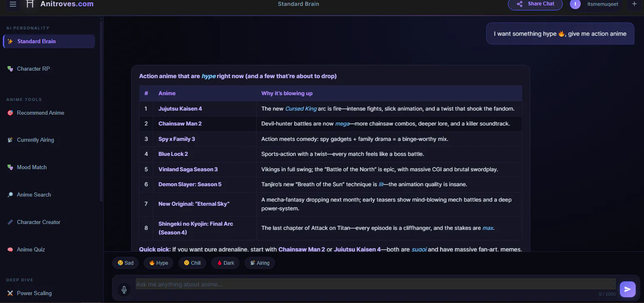Click the Anitroves.com site title
The height and width of the screenshot is (303, 644).
click(67, 4)
